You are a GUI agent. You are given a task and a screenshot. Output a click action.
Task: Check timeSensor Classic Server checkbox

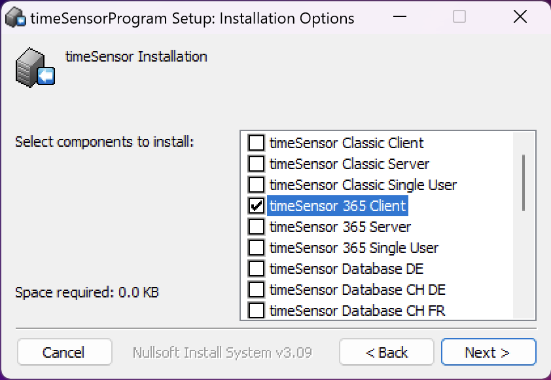click(x=256, y=164)
